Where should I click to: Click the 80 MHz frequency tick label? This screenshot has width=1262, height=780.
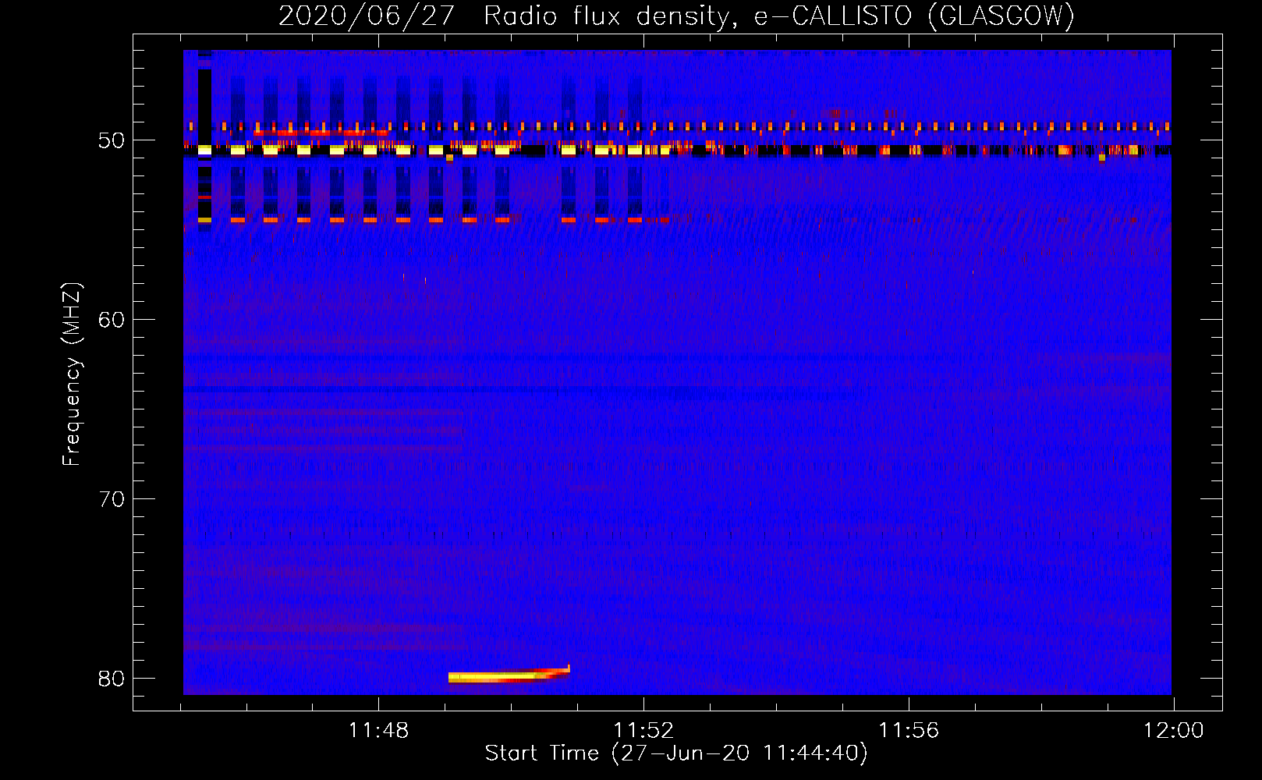[112, 679]
